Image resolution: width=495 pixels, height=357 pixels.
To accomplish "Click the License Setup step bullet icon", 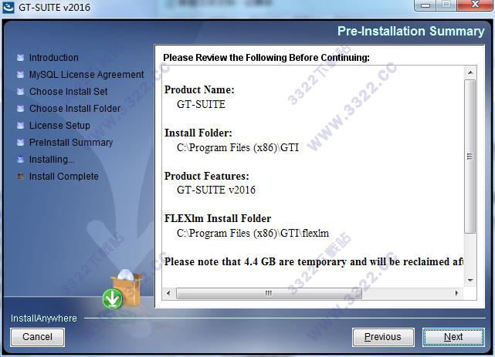I will pyautogui.click(x=21, y=126).
